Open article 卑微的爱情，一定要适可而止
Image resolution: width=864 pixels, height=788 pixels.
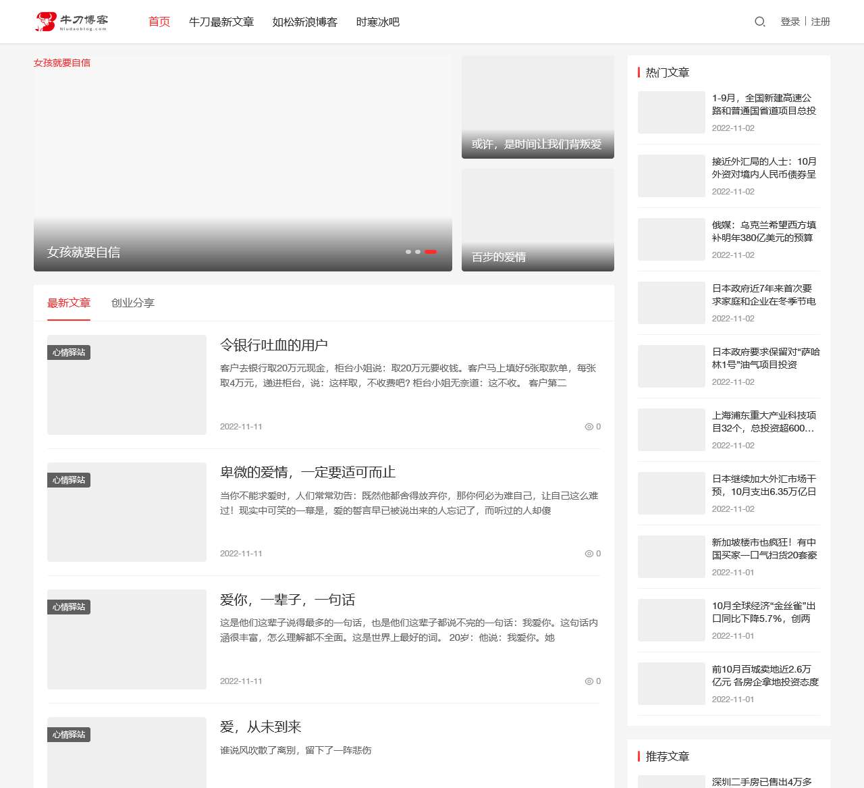coord(308,472)
